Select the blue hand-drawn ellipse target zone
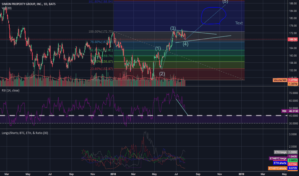The image size is (299, 176). (x=214, y=16)
